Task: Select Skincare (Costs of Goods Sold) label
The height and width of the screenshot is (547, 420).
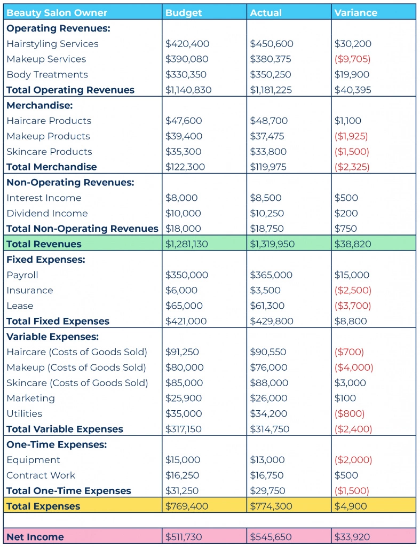Action: click(77, 382)
